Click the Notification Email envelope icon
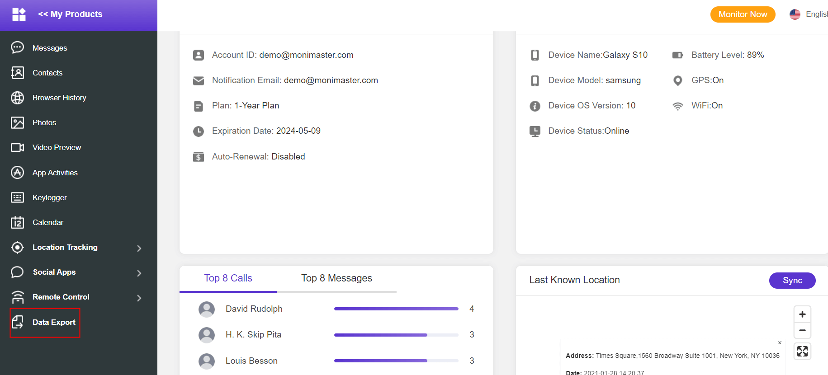 click(199, 80)
